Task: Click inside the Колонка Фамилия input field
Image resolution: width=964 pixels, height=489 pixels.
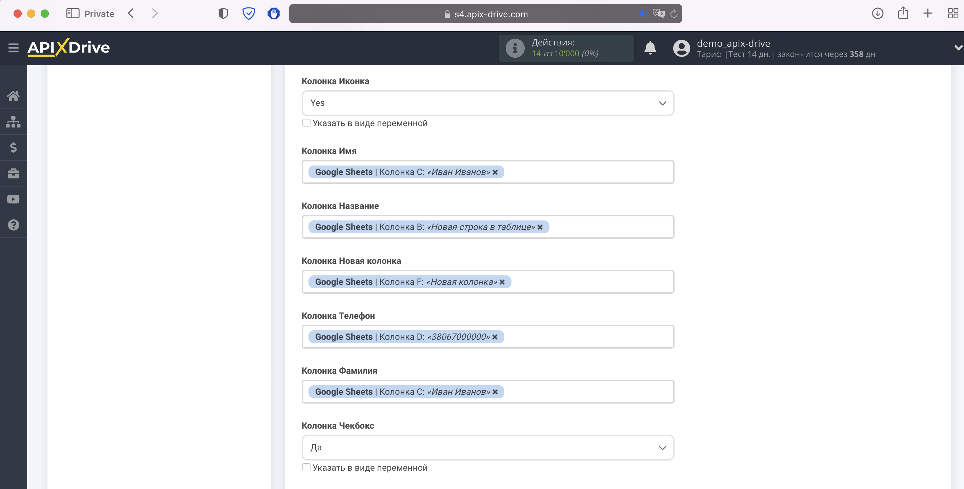Action: click(488, 392)
